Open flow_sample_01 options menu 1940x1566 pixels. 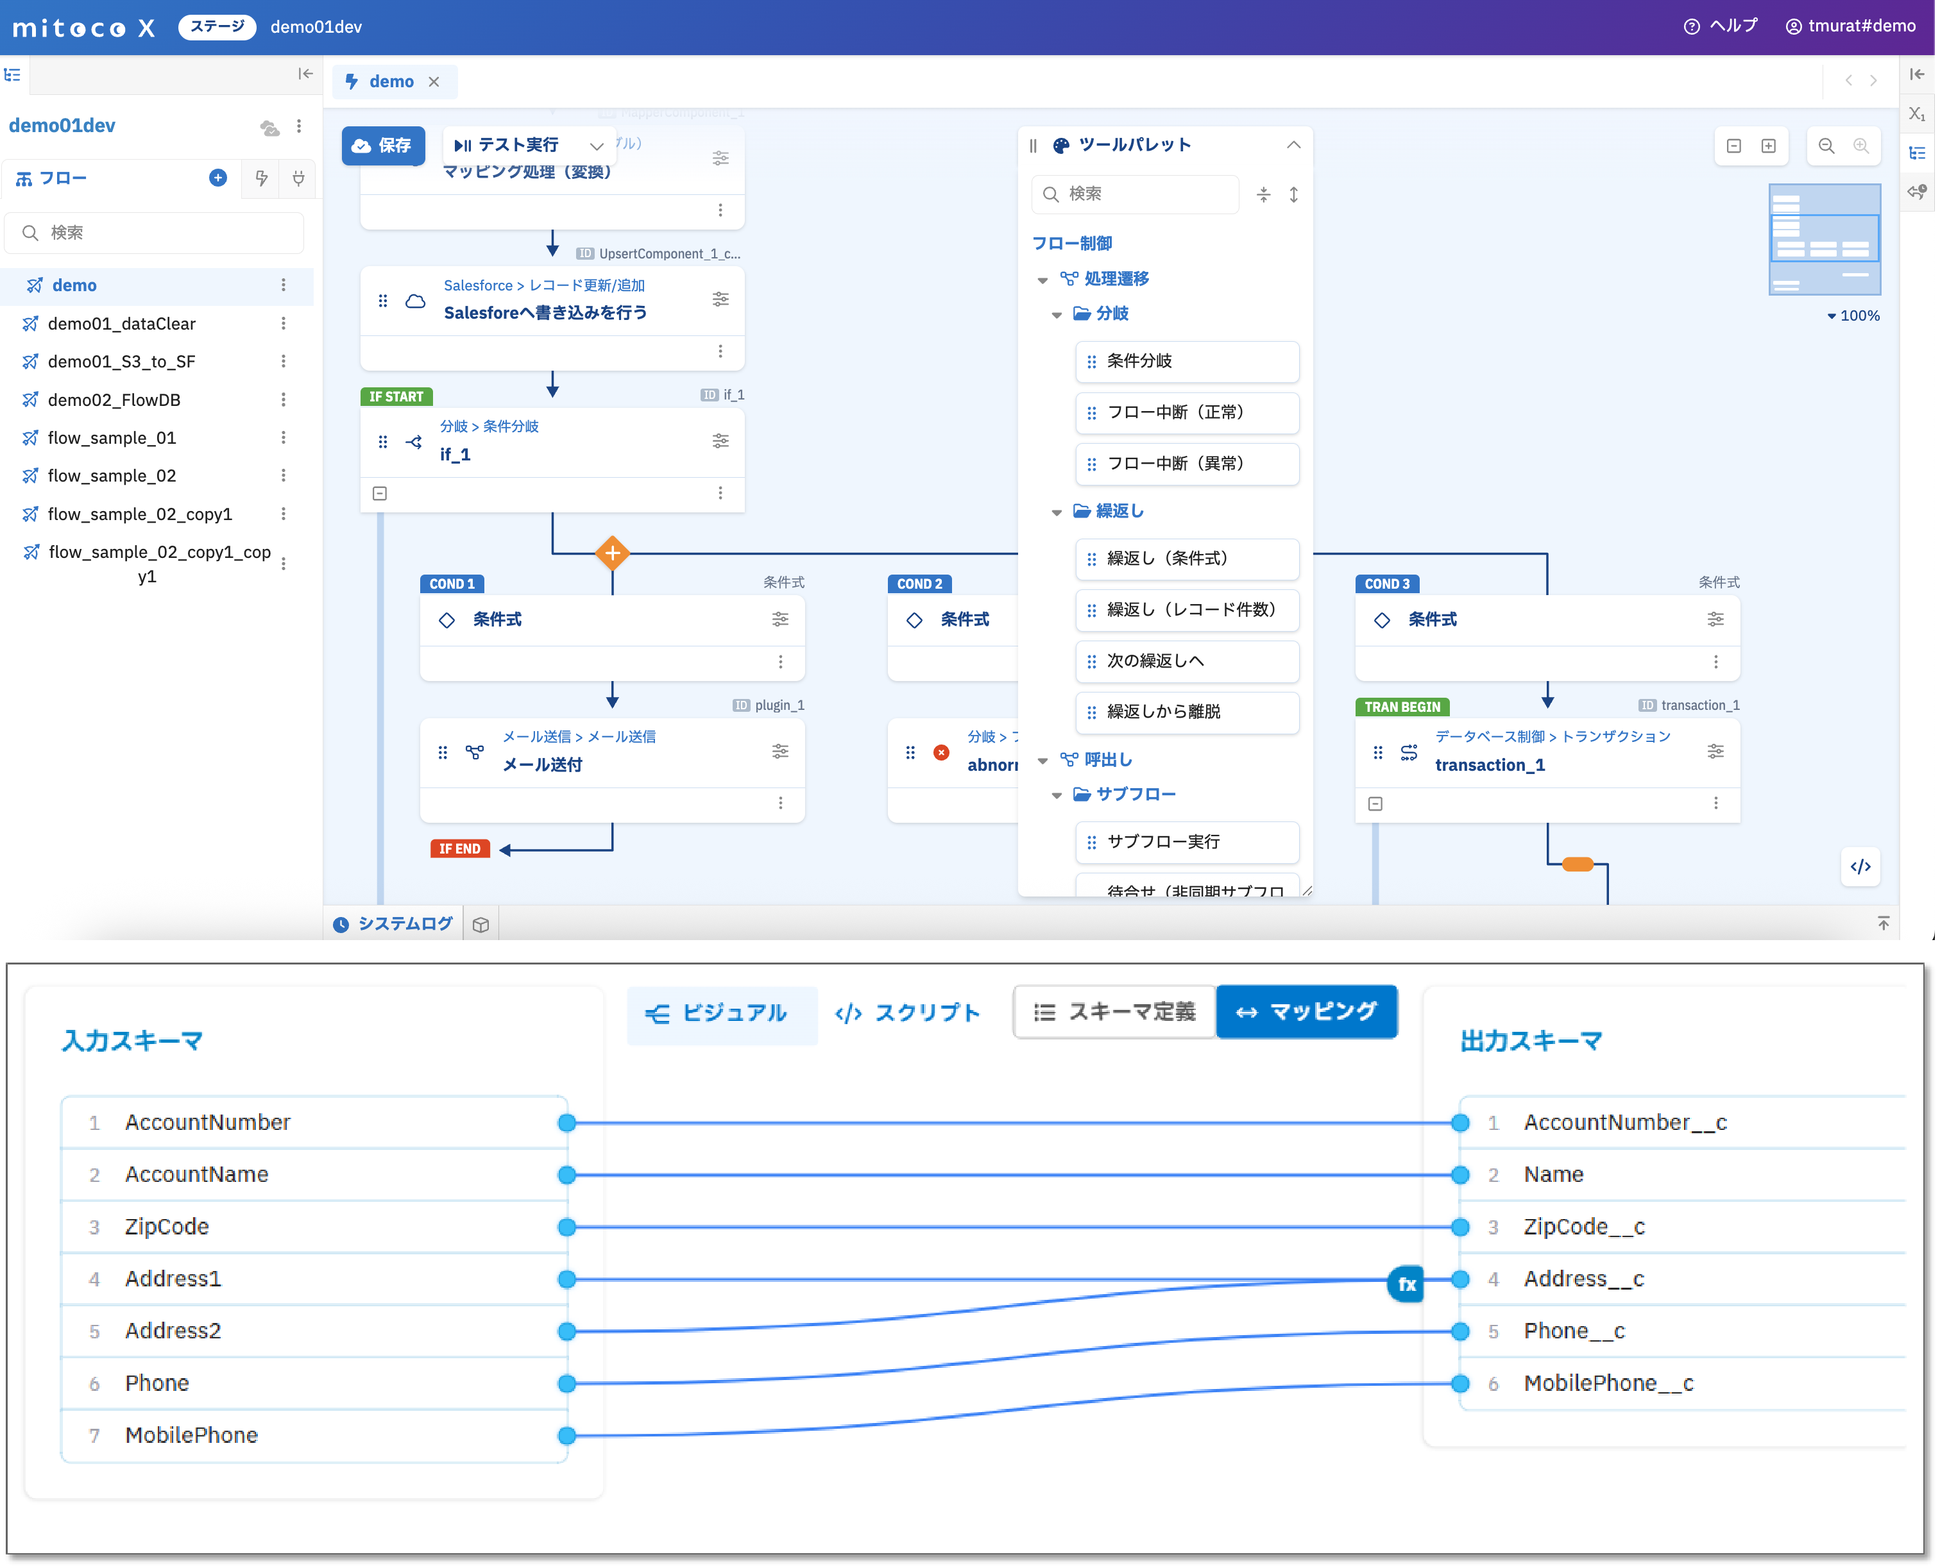tap(284, 437)
